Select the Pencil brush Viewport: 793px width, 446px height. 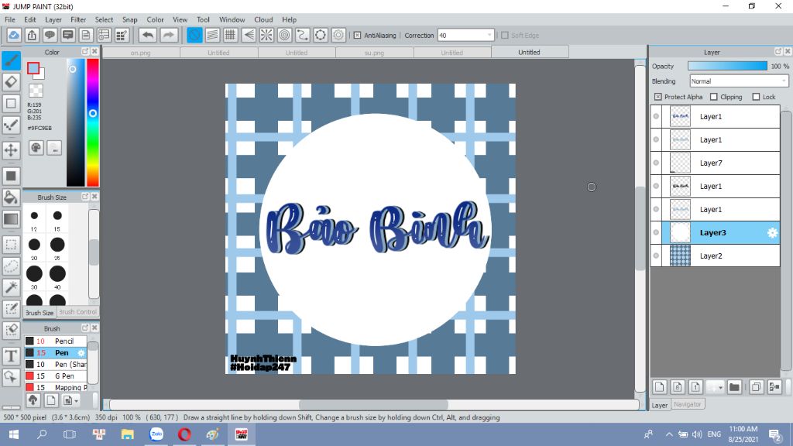pos(56,341)
